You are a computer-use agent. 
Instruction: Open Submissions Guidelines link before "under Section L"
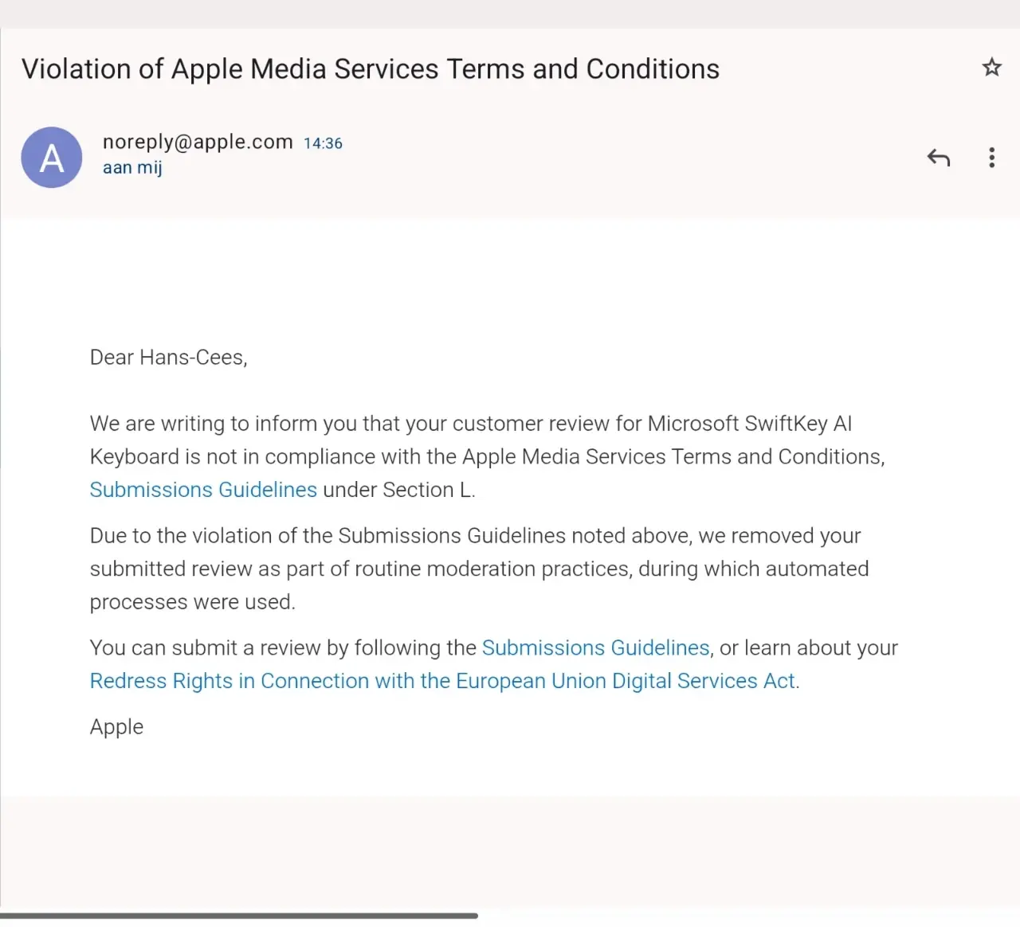[203, 490]
